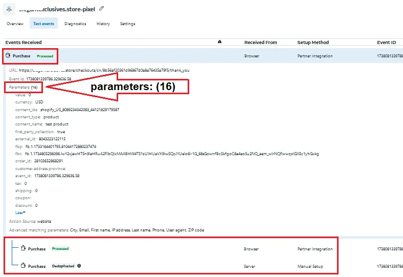
Task: Click the value 0 parameter line
Action: pyautogui.click(x=23, y=95)
